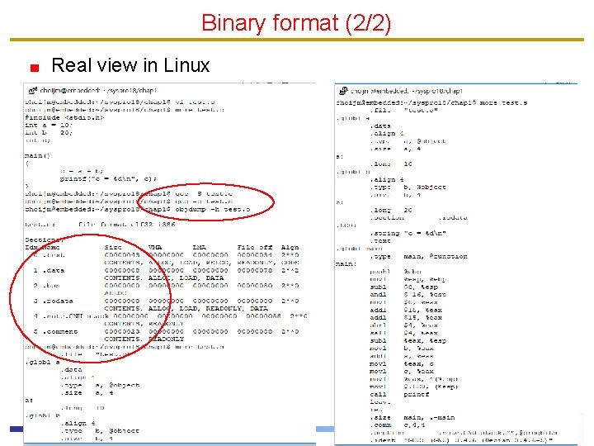Click the 'main()' line in left terminal

coord(37,155)
